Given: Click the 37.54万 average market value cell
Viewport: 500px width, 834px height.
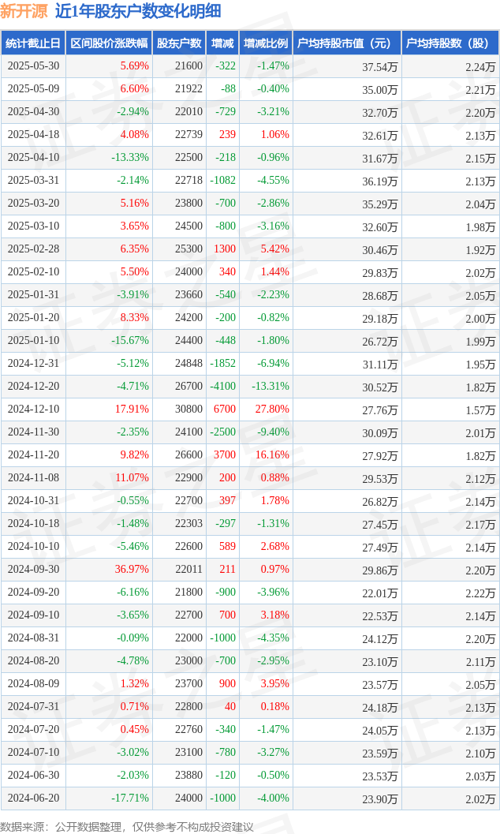Looking at the screenshot, I should point(346,66).
